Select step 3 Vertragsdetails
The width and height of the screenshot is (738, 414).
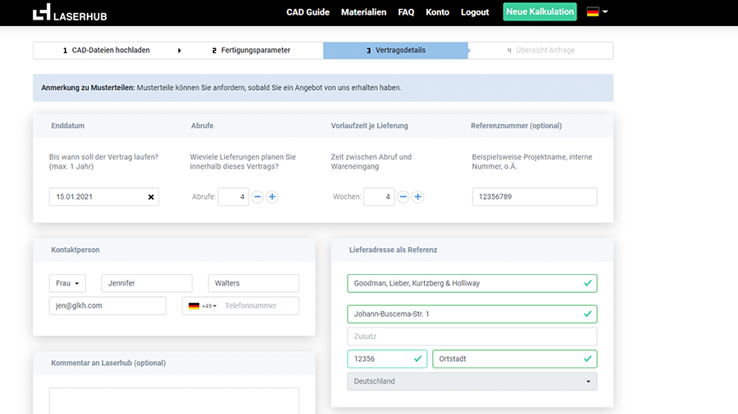pos(396,50)
